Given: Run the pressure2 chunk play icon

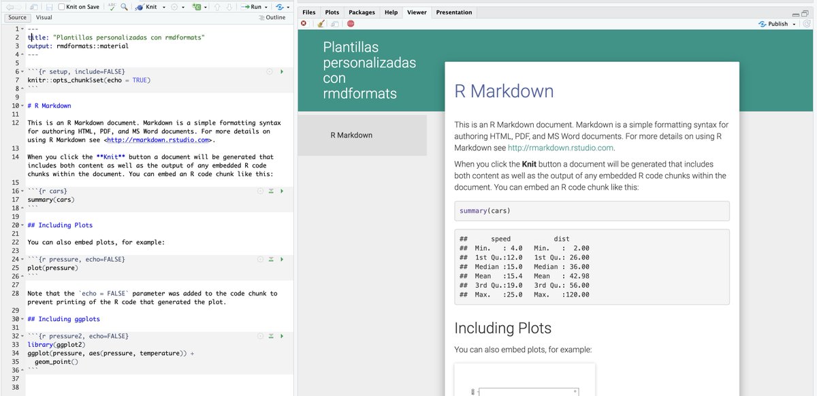Looking at the screenshot, I should coord(281,336).
